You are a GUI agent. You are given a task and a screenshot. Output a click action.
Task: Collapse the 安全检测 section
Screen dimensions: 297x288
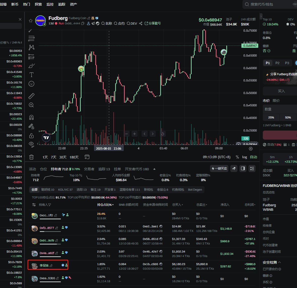point(279,262)
